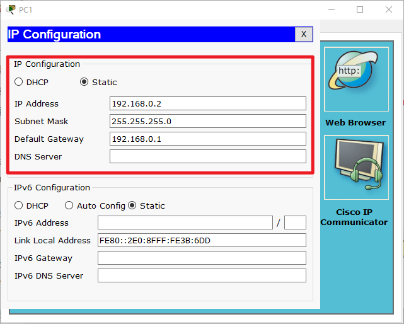Click the Link Local Address label
404x324 pixels.
pos(52,240)
